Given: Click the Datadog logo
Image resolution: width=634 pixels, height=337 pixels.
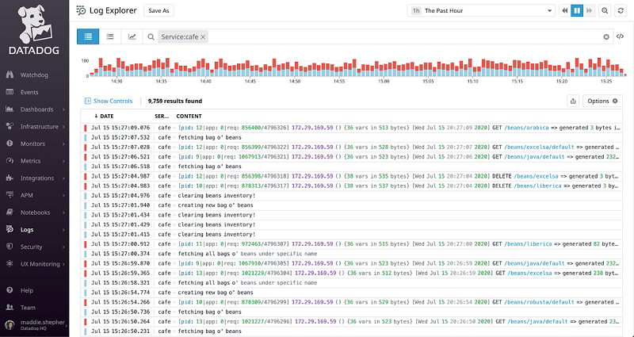Looking at the screenshot, I should point(34,29).
